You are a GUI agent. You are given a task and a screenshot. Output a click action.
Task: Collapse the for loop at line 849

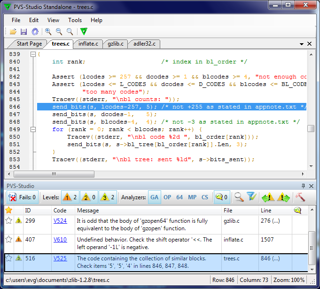click(33, 129)
